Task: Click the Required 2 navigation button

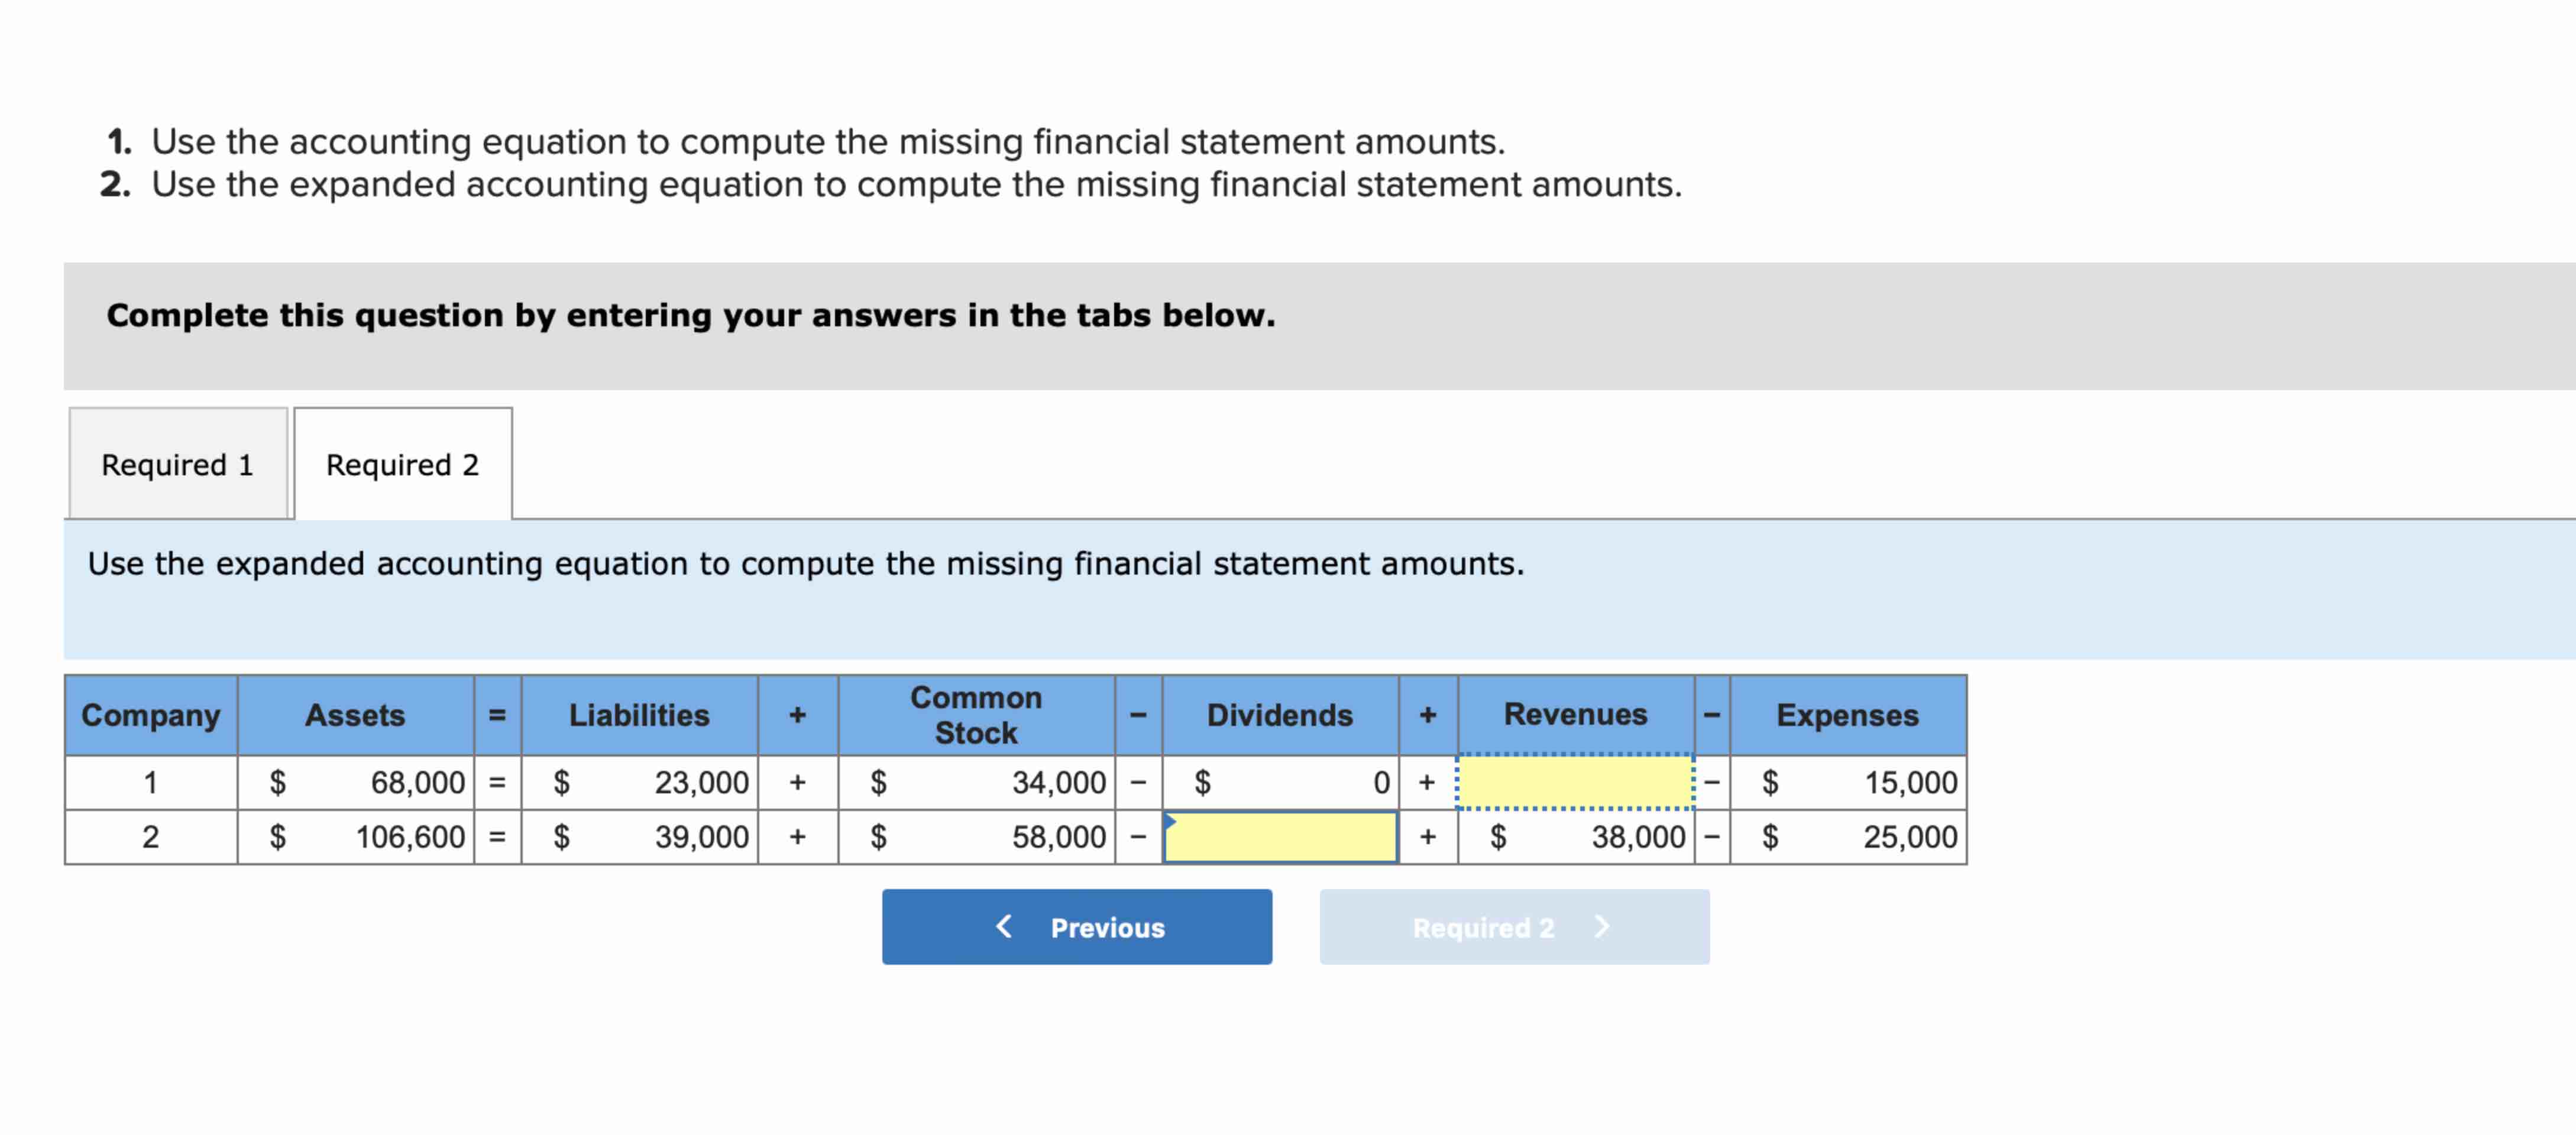Action: tap(1514, 927)
